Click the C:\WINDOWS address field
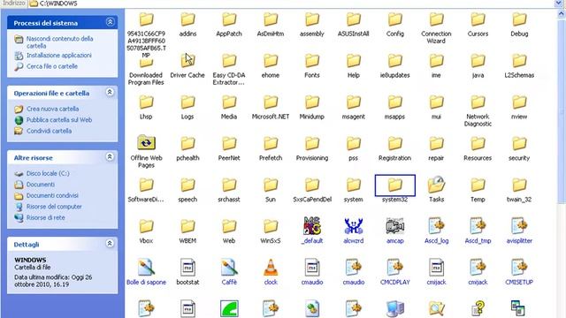Screen dimensions: 566x318 [x=292, y=4]
